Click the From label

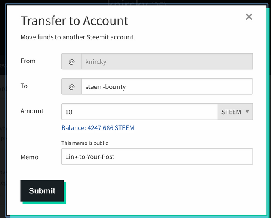(x=28, y=61)
